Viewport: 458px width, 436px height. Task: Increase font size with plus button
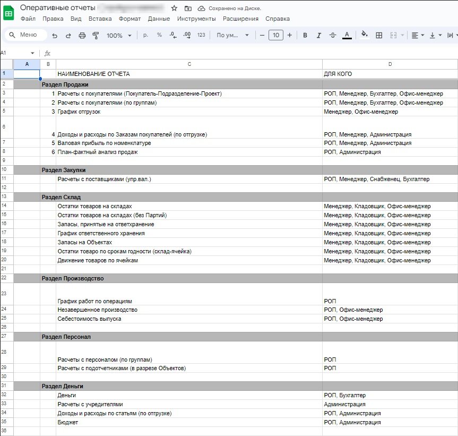[x=289, y=36]
